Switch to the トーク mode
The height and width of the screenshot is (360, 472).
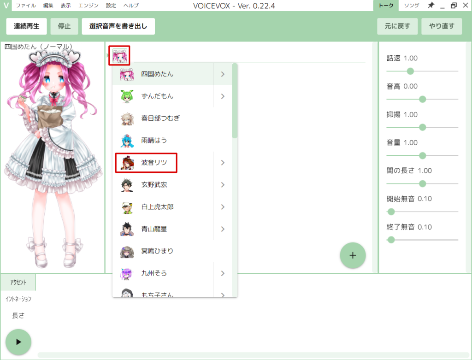point(386,6)
